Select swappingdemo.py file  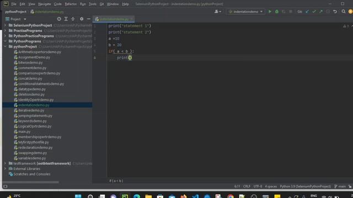pos(33,153)
